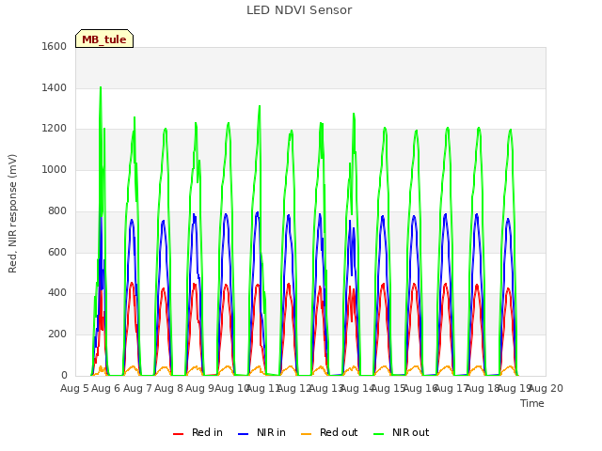Image resolution: width=602 pixels, height=451 pixels.
Task: Click the 0 y-axis tick label
Action: point(64,375)
